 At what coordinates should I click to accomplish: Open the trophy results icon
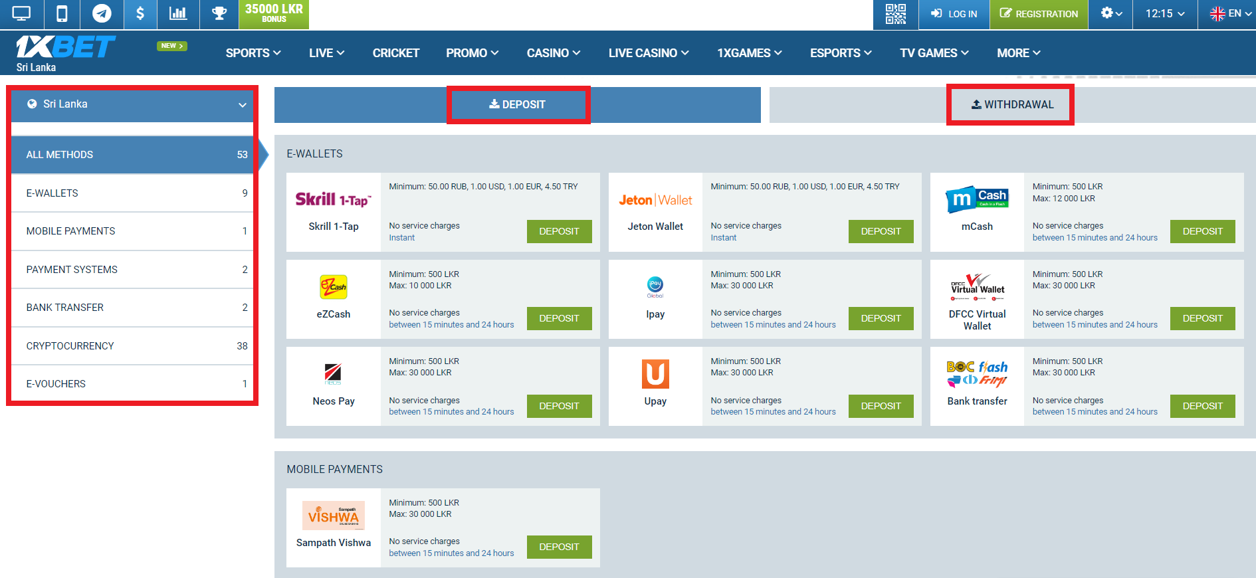(219, 13)
